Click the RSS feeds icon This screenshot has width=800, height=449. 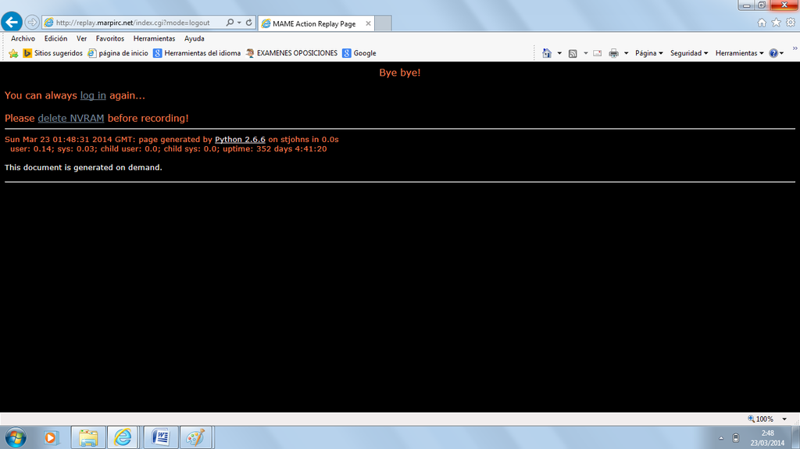pyautogui.click(x=573, y=53)
